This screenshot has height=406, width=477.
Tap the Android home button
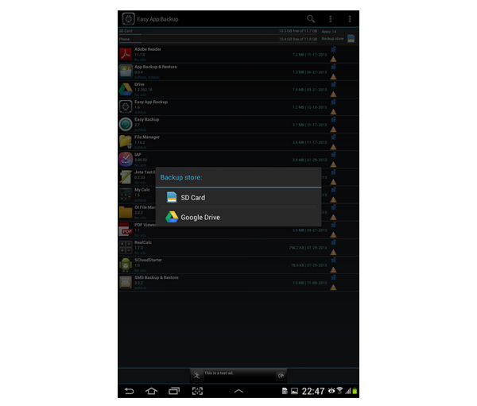click(151, 391)
